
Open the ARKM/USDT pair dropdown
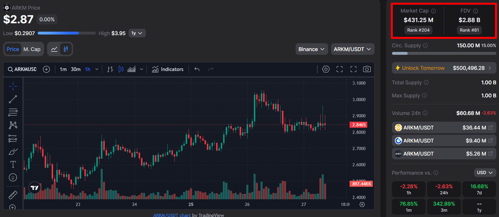point(353,49)
